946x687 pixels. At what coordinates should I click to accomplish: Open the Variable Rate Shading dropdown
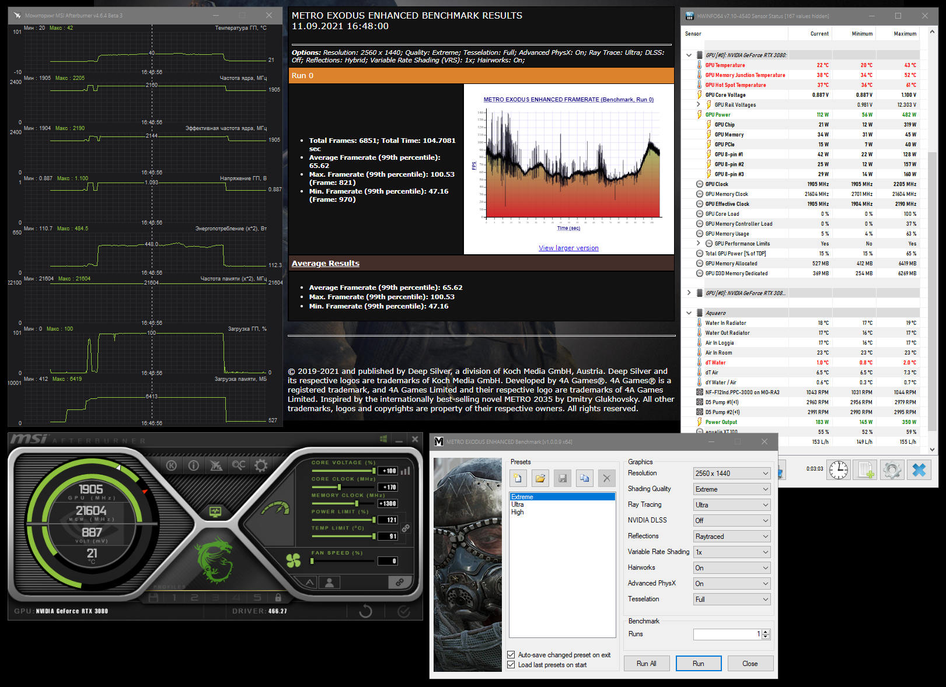pos(732,552)
